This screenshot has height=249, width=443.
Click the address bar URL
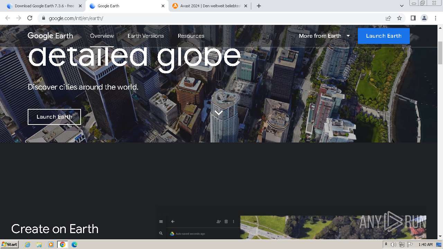click(x=76, y=18)
